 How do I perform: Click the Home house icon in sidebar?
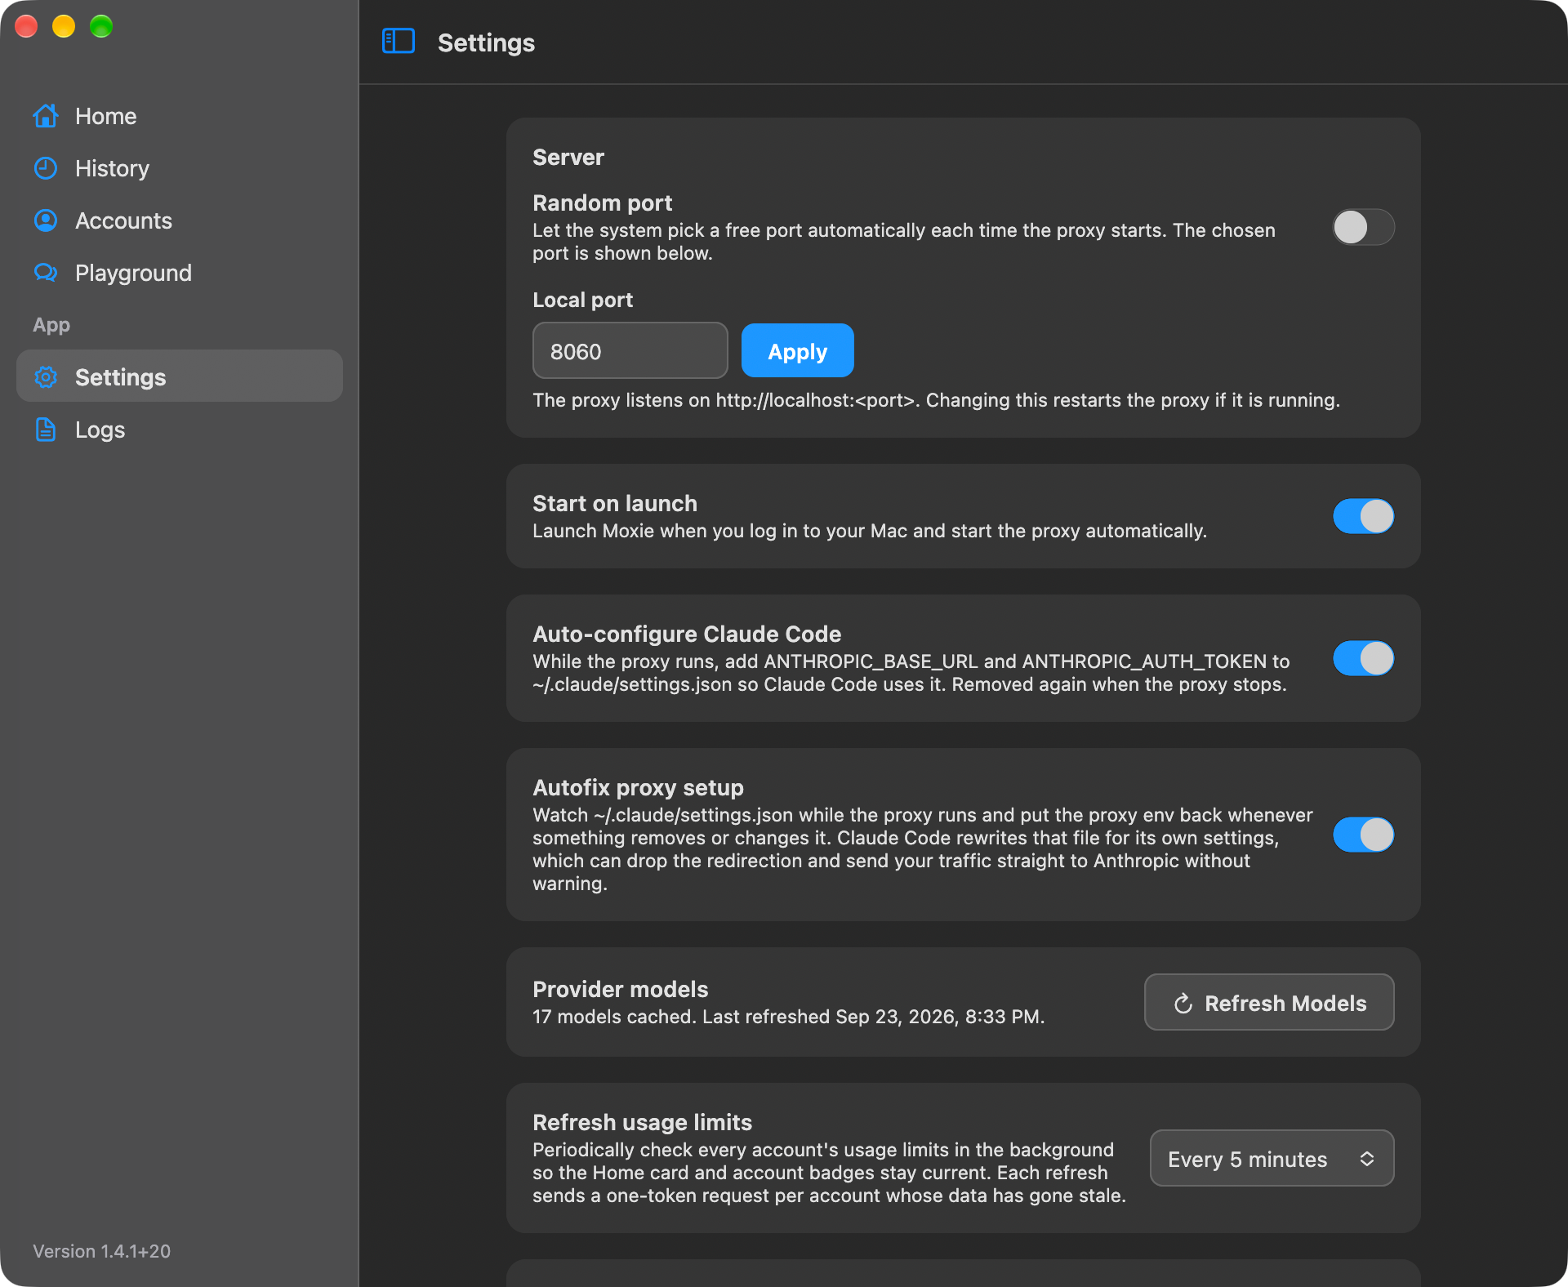[46, 116]
